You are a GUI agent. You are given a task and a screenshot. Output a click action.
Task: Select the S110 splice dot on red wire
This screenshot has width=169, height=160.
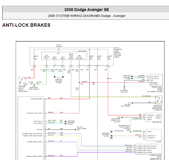tap(108, 78)
